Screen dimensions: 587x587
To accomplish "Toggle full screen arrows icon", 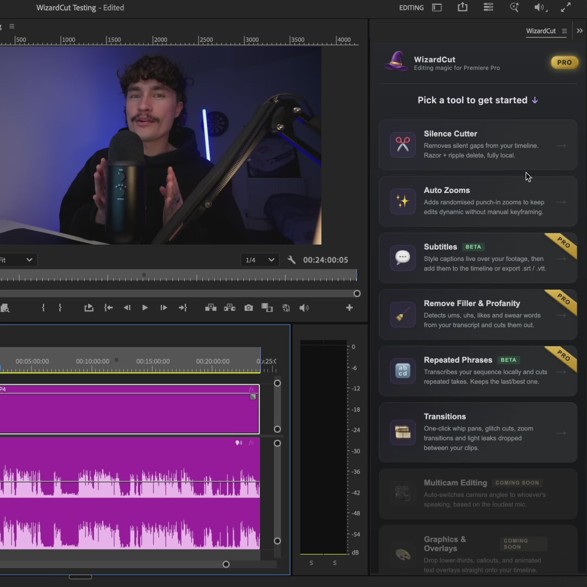I will [566, 7].
